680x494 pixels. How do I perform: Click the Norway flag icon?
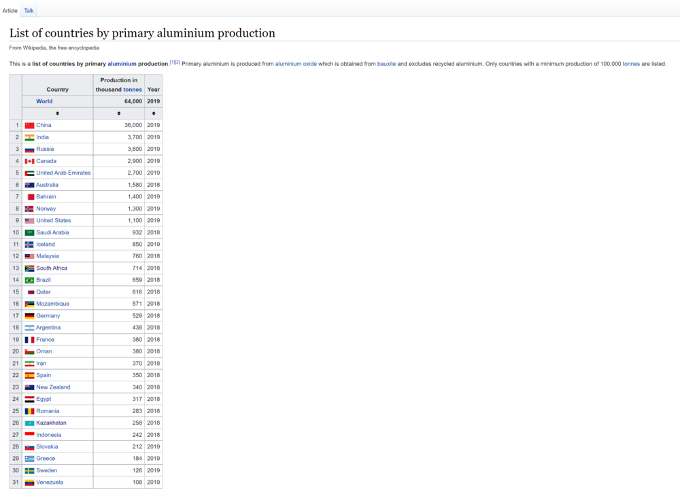coord(30,208)
